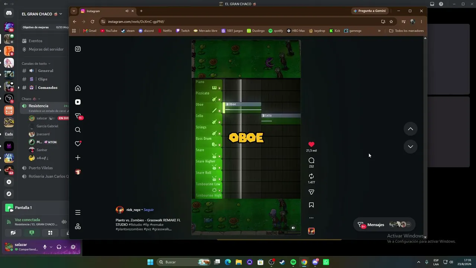Open Discord user settings gear

(73, 247)
